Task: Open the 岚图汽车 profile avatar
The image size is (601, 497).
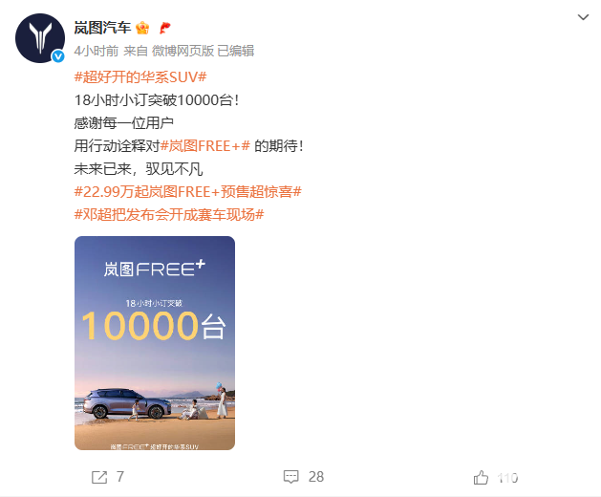Action: click(x=40, y=38)
